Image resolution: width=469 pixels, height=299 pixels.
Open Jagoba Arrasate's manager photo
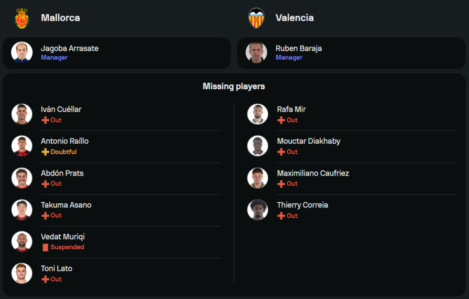coord(22,53)
